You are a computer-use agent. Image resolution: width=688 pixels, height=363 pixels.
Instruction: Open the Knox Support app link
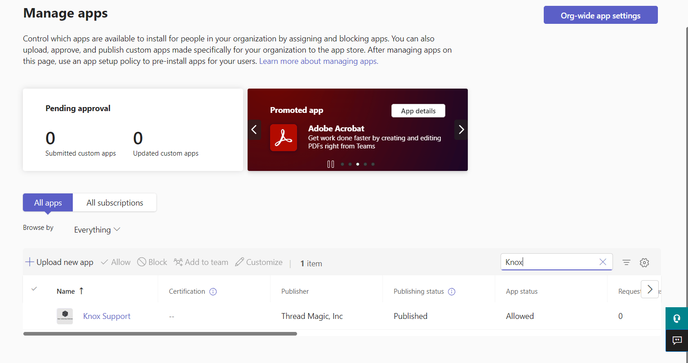[x=107, y=316]
